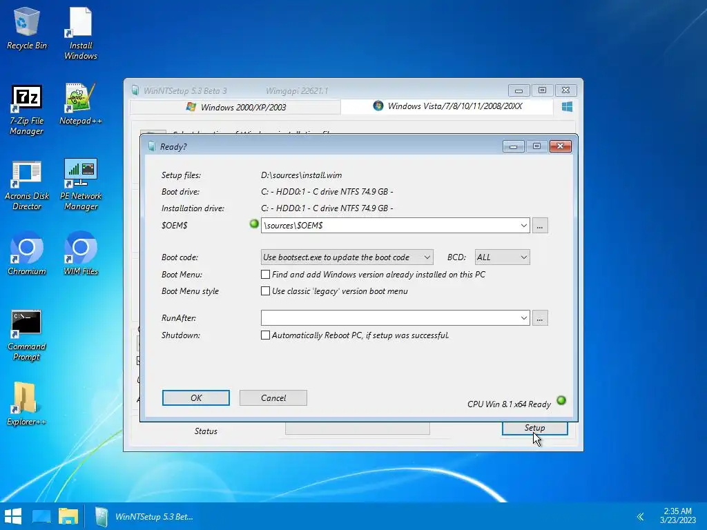Click the Installation drive value text

click(x=327, y=208)
